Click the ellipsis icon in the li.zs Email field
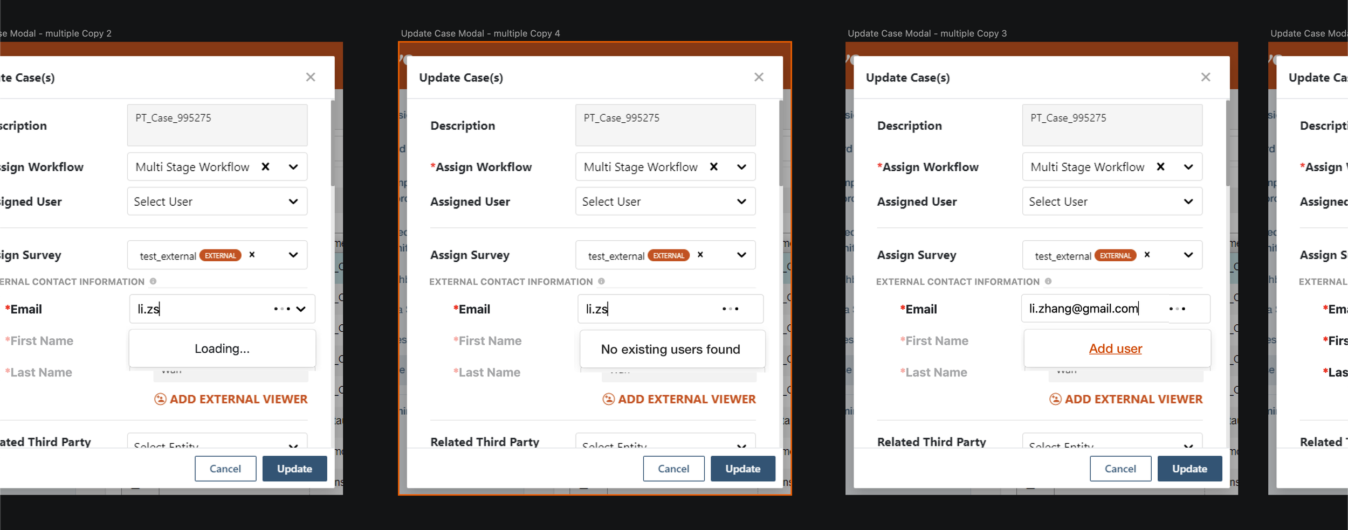 [729, 309]
